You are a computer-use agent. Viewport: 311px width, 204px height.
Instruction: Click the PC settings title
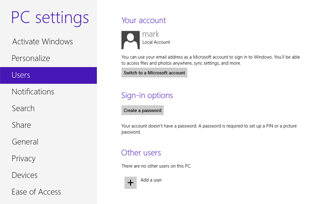50,18
